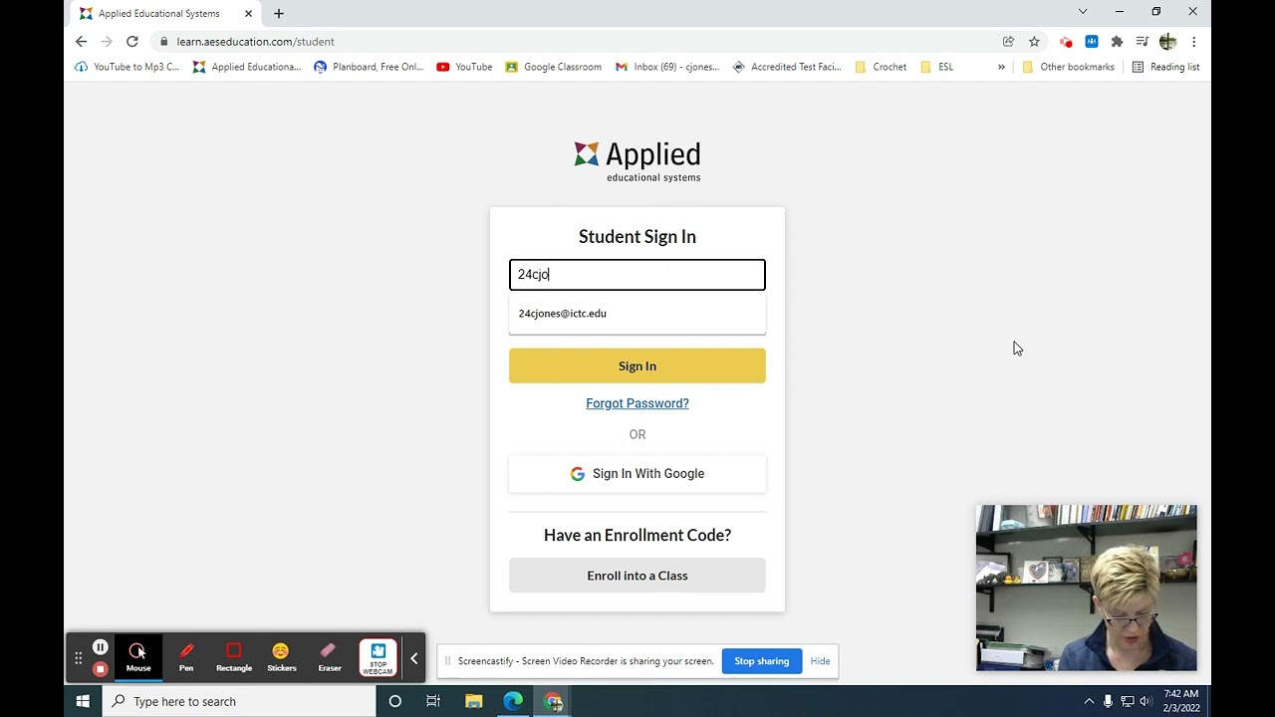The width and height of the screenshot is (1275, 717).
Task: Open Cortana from the taskbar
Action: [x=394, y=701]
